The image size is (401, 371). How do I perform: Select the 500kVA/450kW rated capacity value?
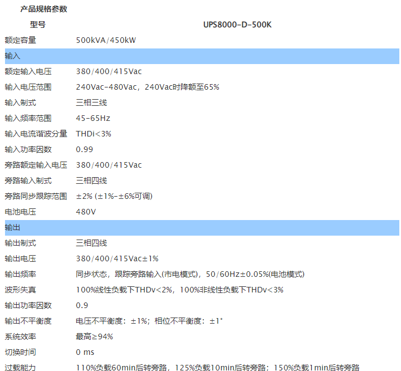[x=106, y=40]
